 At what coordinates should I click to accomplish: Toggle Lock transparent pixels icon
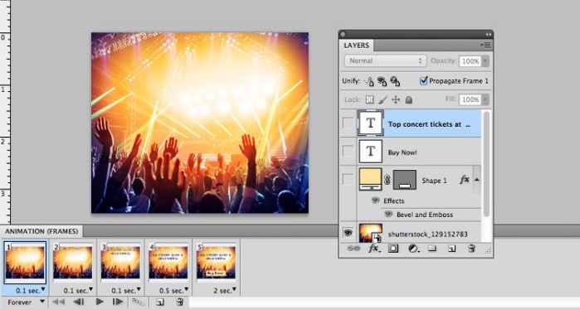tap(369, 99)
